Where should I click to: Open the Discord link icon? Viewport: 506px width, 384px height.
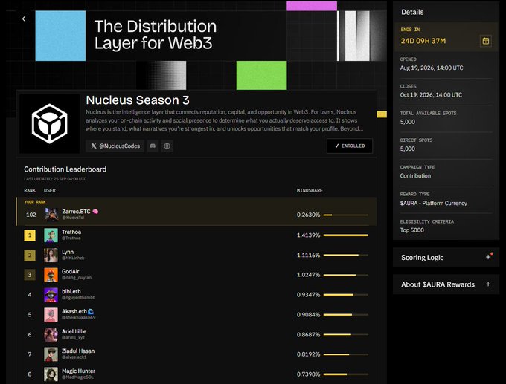click(153, 146)
